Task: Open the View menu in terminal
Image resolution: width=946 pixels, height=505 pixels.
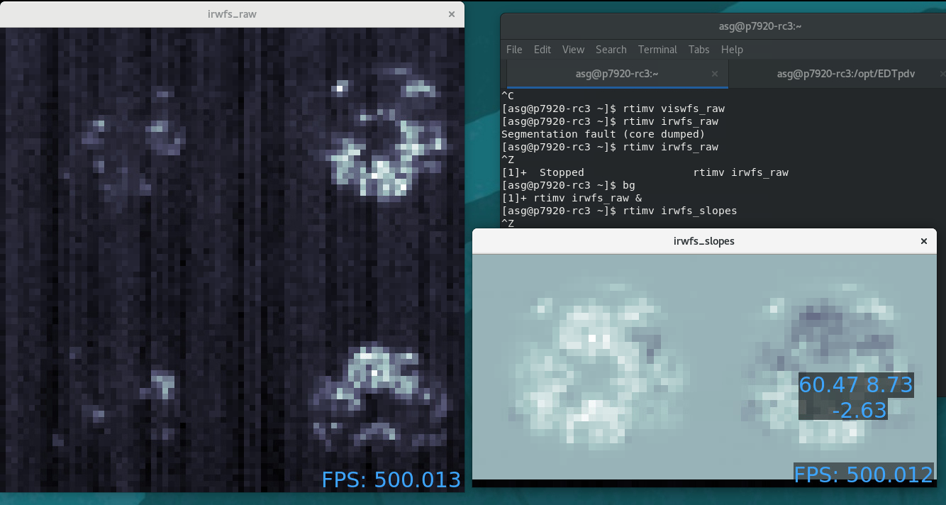Action: pos(573,50)
